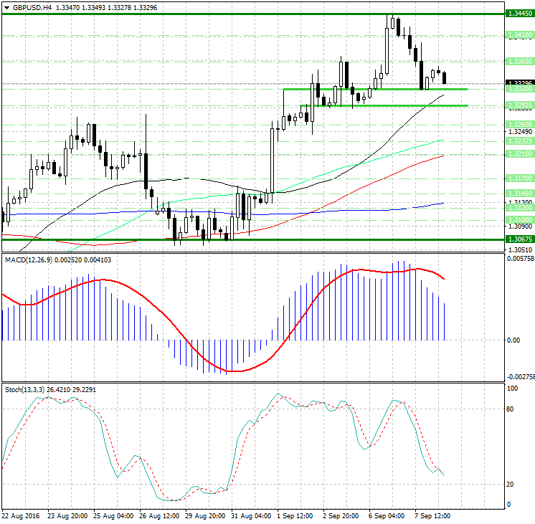Screen dimensions: 535x524
Task: Click the MACD(12,26,9) indicator label
Action: point(26,258)
